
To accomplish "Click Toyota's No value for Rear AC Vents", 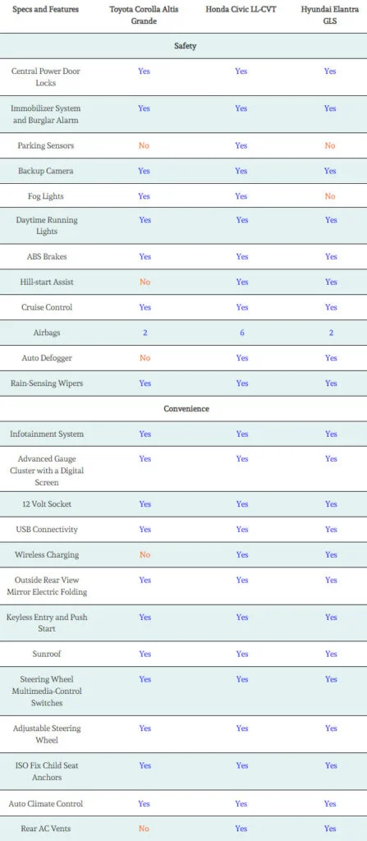I will point(144,829).
